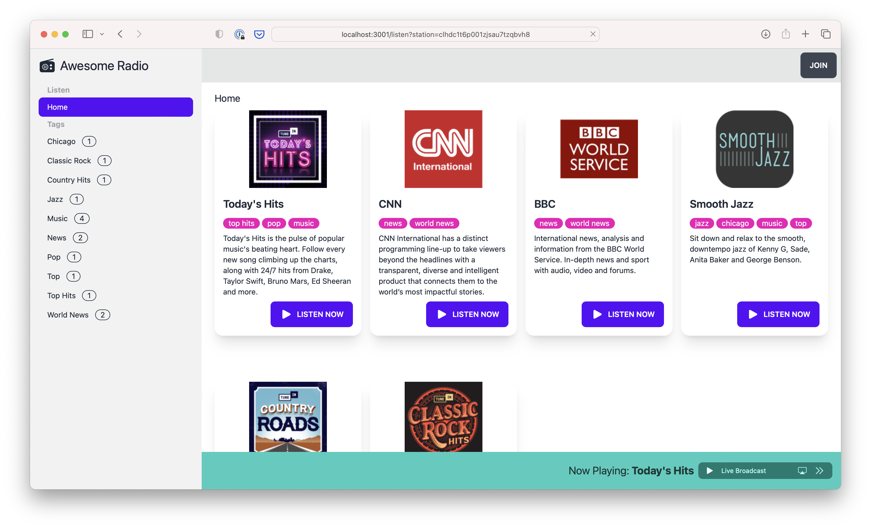
Task: Open the World News tag
Action: 68,315
